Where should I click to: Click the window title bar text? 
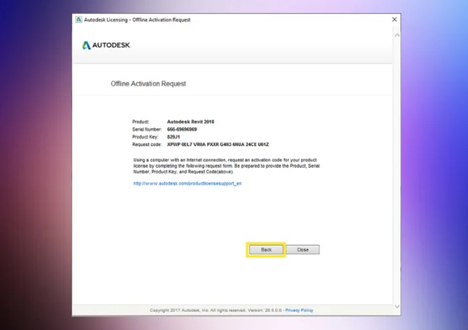(x=137, y=20)
